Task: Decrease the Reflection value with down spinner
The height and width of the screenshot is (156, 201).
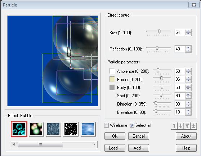Action: click(188, 50)
